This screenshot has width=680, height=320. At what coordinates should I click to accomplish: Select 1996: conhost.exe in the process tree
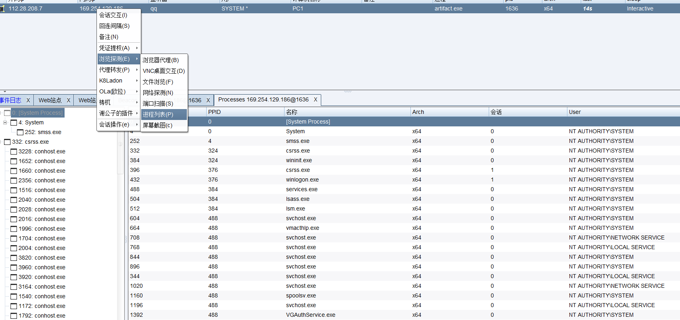click(x=42, y=229)
